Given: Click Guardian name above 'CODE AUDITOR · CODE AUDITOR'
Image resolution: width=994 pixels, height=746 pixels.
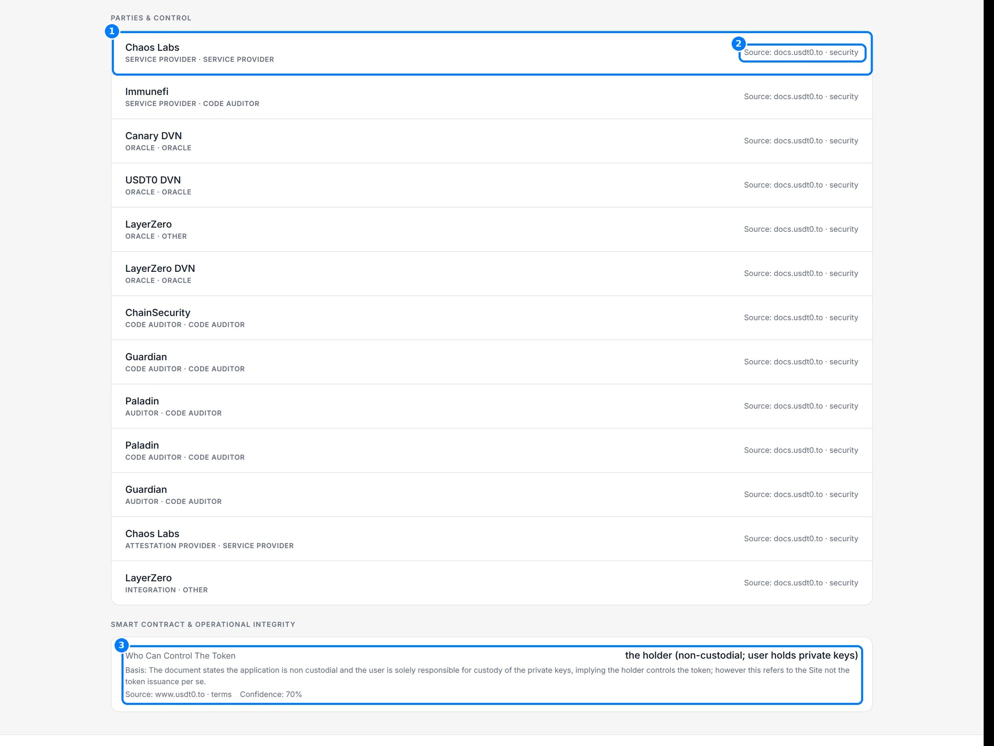Looking at the screenshot, I should coord(146,356).
